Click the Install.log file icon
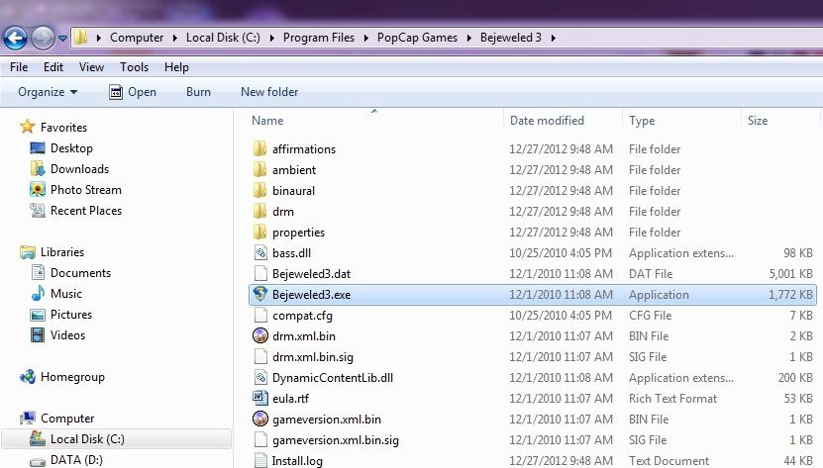Image resolution: width=823 pixels, height=468 pixels. click(x=260, y=460)
